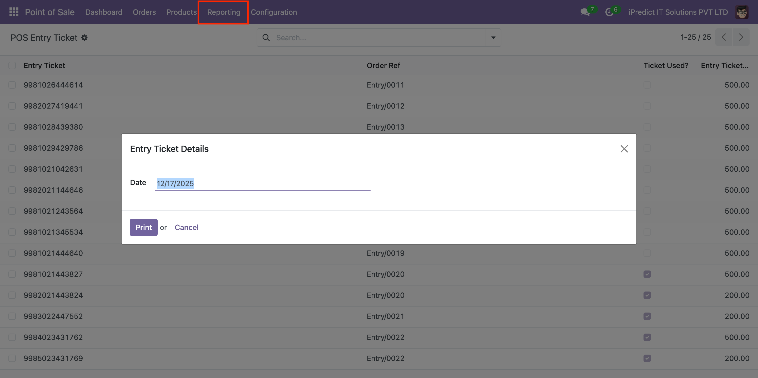Select the checkbox for ticket 9981026444614
The height and width of the screenshot is (378, 758).
pyautogui.click(x=12, y=85)
